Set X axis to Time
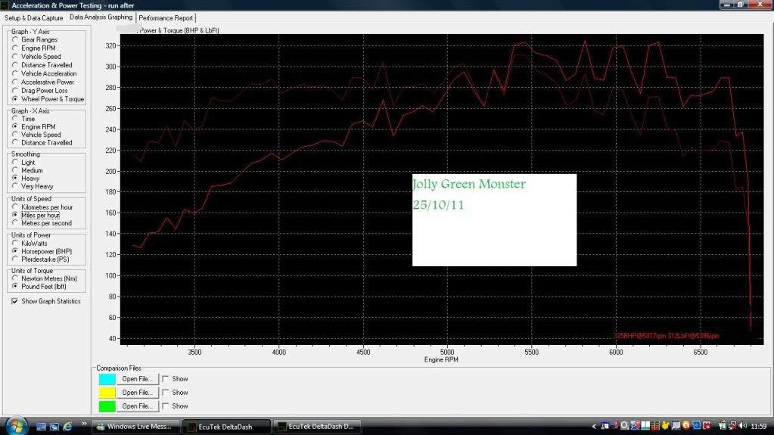The height and width of the screenshot is (435, 774). (15, 119)
